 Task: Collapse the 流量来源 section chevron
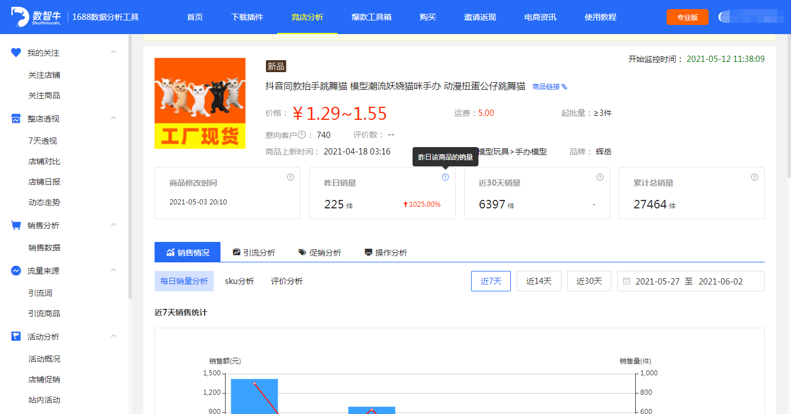point(114,270)
